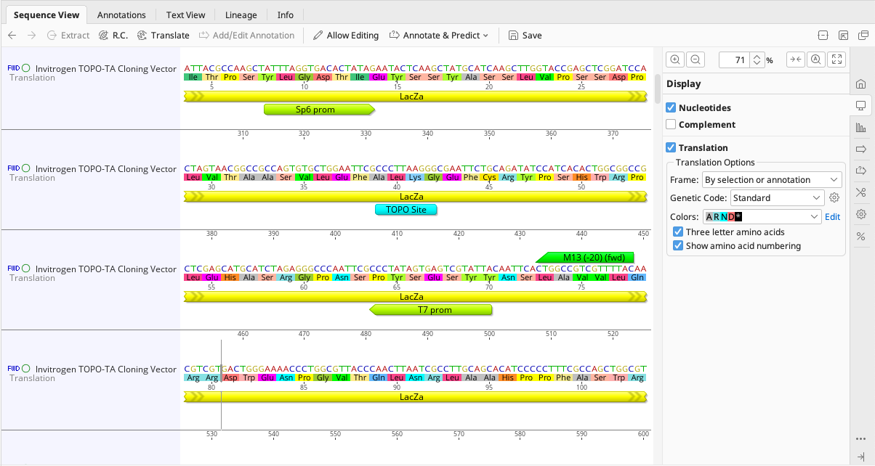Toggle Three letter amino acids checkbox
This screenshot has height=466, width=875.
[679, 232]
